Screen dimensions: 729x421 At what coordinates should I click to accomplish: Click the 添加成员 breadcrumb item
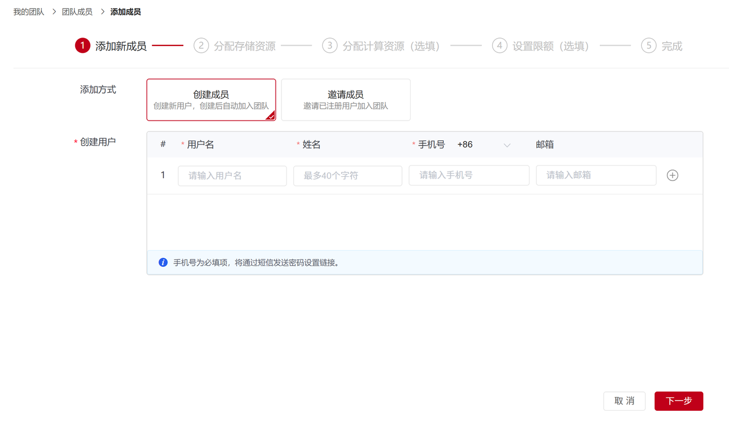point(125,11)
